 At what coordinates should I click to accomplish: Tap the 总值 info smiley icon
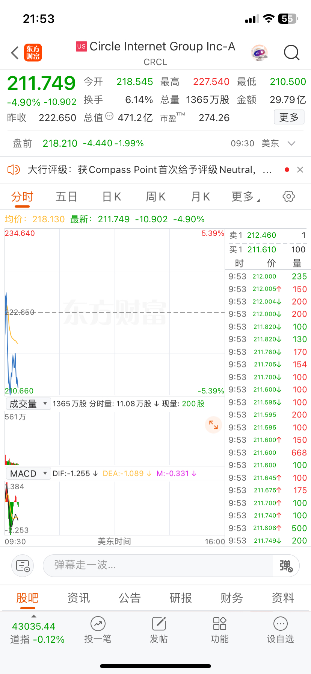(109, 116)
